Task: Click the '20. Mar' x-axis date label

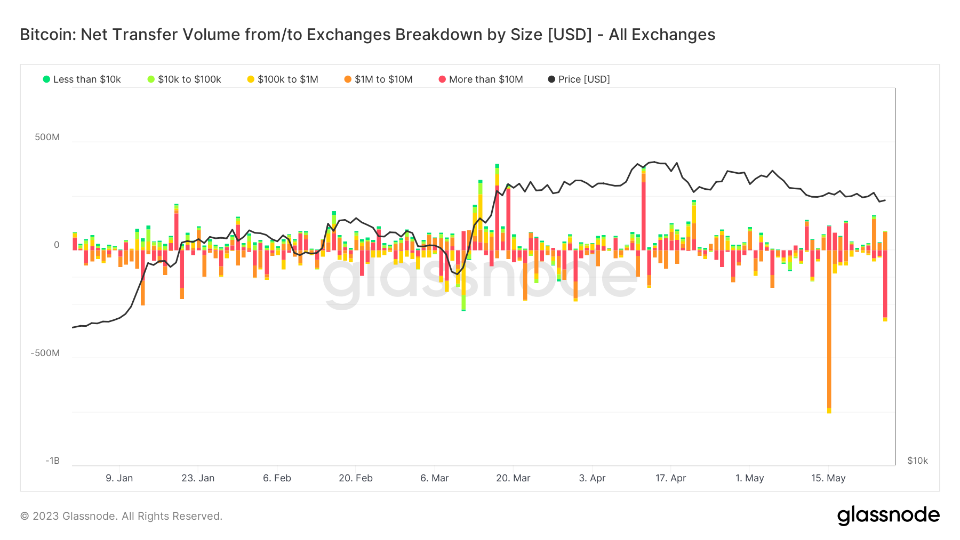Action: (513, 478)
